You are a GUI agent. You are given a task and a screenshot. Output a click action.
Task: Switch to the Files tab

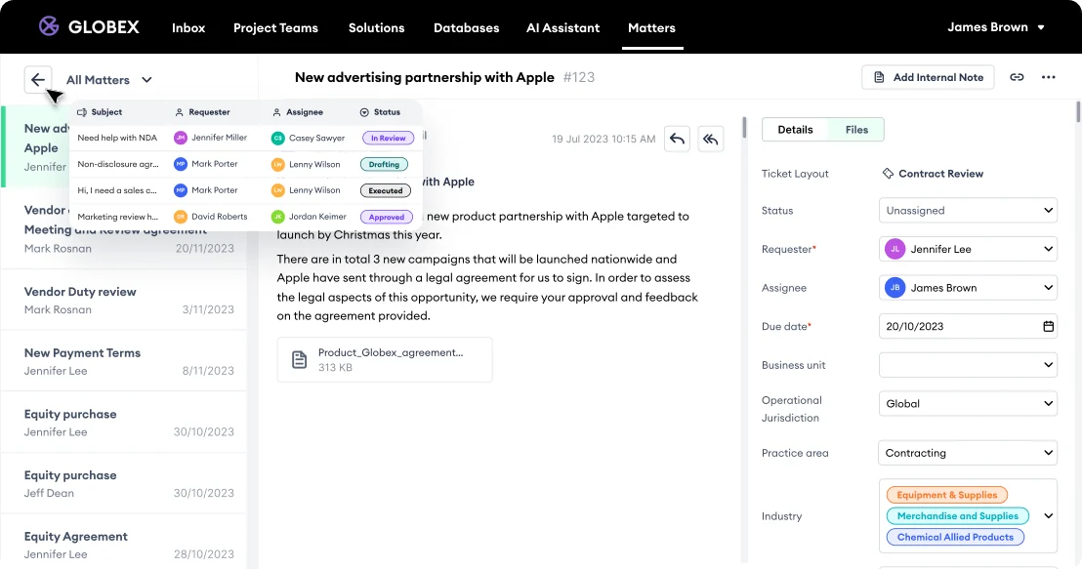pos(856,130)
